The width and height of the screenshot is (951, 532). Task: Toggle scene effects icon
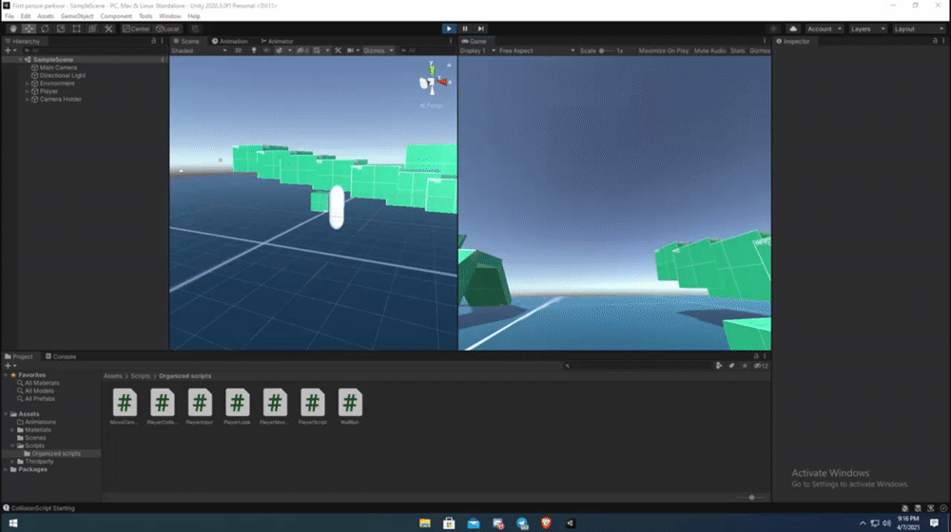pyautogui.click(x=279, y=51)
